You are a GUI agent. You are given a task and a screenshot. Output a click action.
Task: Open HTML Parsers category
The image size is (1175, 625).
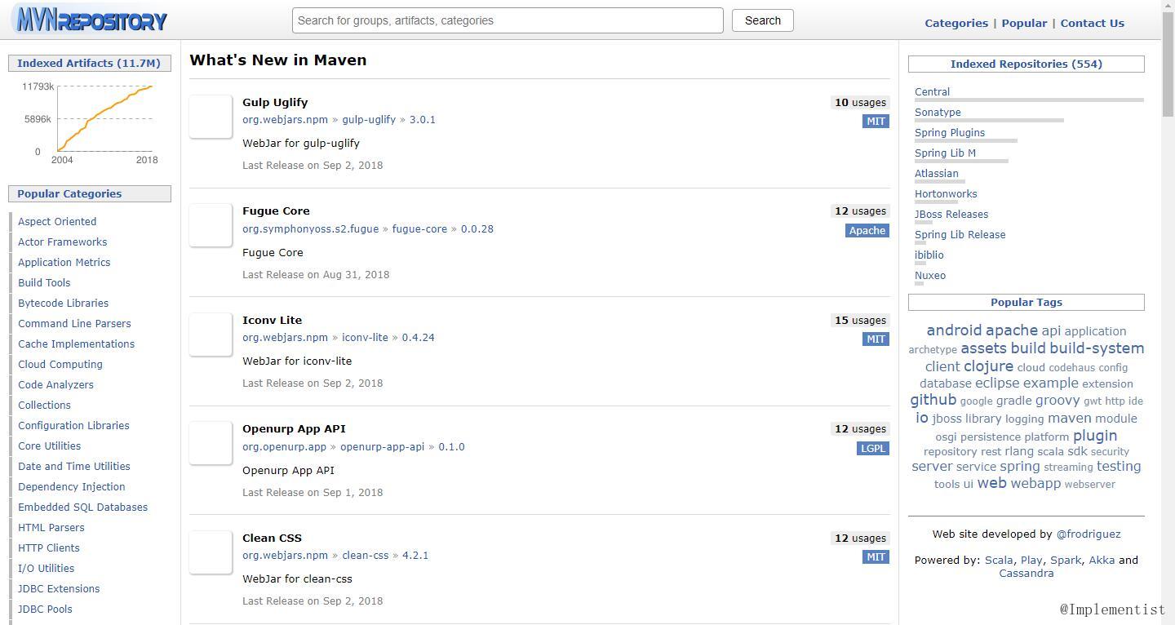tap(51, 527)
